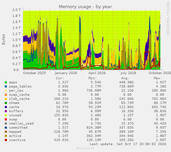Click the inactive dark red swatch
Screen dimensions: 171x152
pyautogui.click(x=6, y=140)
